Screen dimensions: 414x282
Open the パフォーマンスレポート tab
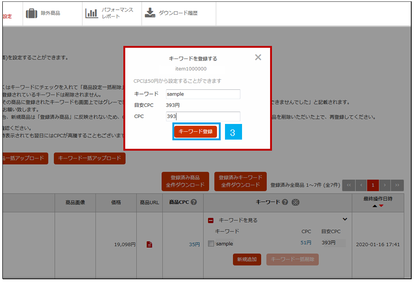click(117, 13)
